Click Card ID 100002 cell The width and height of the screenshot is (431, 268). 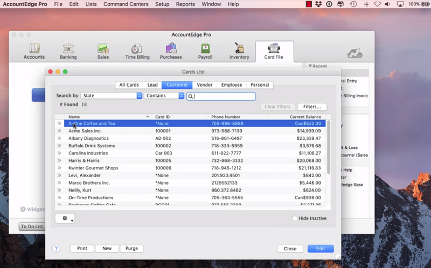(163, 145)
